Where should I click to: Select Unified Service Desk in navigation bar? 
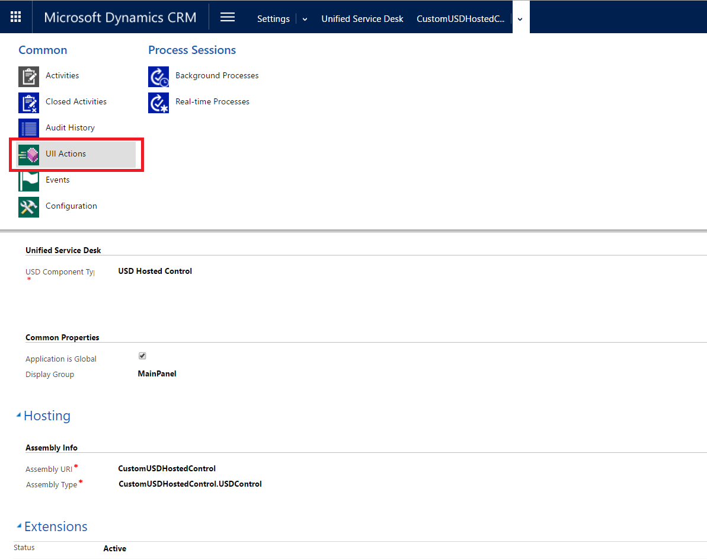(362, 19)
